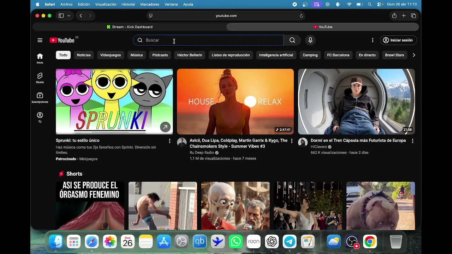The height and width of the screenshot is (254, 452).
Task: Click the youtube.com address bar
Action: pos(226,16)
